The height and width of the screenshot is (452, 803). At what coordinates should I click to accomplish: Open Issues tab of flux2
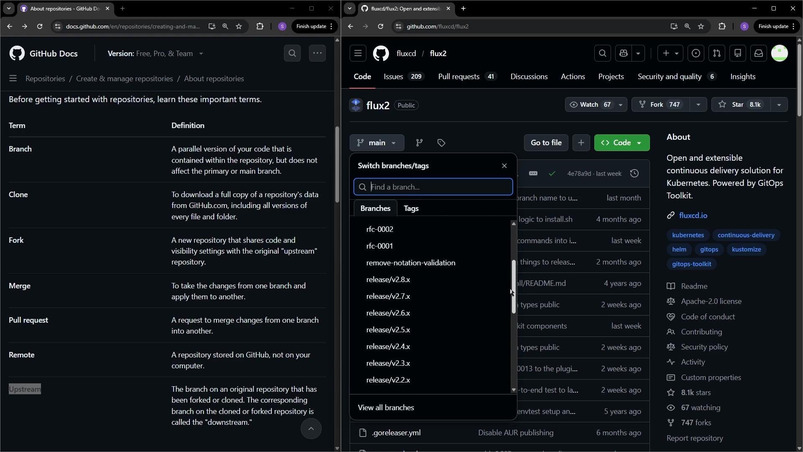point(404,77)
